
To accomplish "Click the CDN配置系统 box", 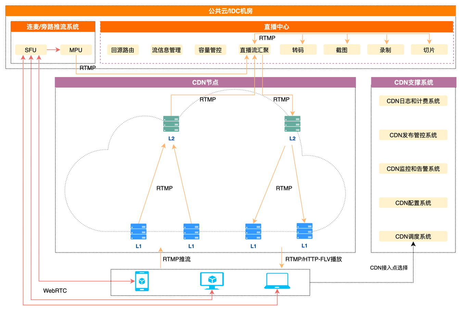I will click(413, 203).
